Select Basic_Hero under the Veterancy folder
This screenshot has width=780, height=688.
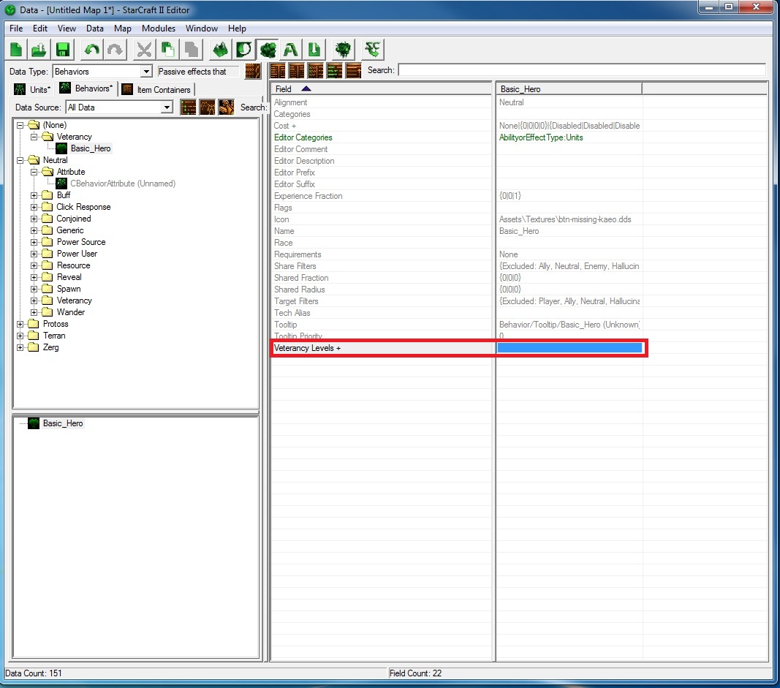[91, 148]
